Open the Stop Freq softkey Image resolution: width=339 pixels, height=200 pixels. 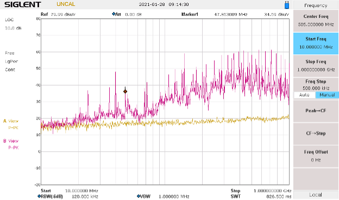click(316, 66)
